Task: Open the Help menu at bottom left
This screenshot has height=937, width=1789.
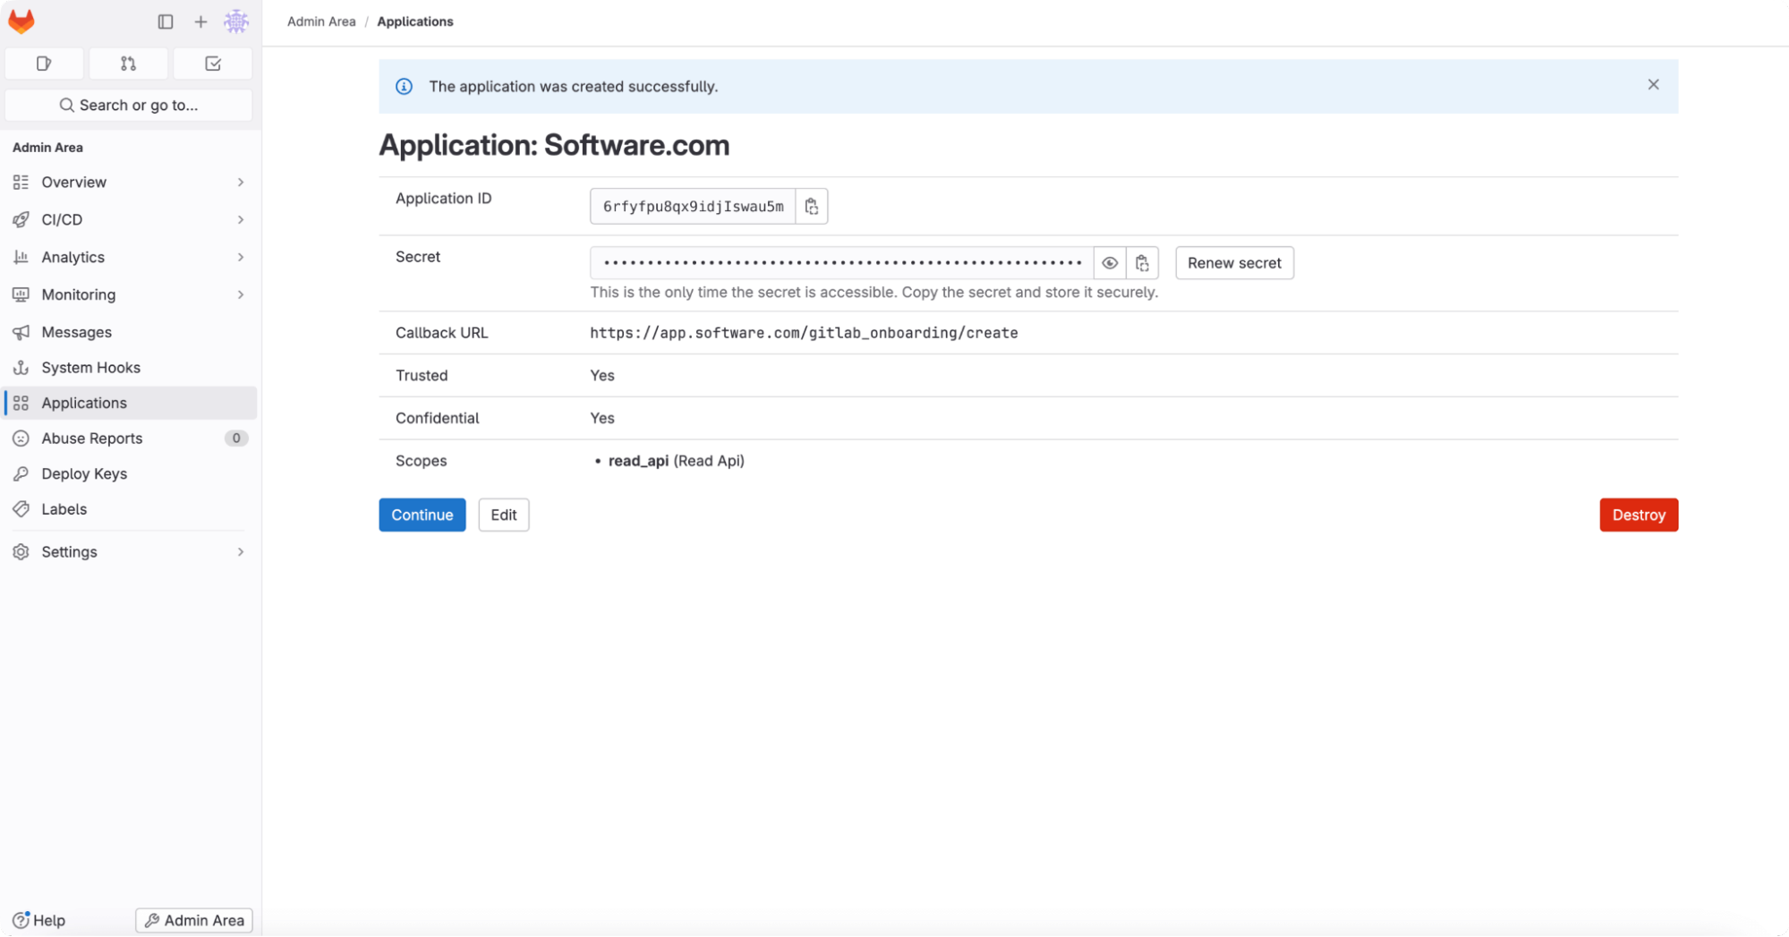Action: pos(40,920)
